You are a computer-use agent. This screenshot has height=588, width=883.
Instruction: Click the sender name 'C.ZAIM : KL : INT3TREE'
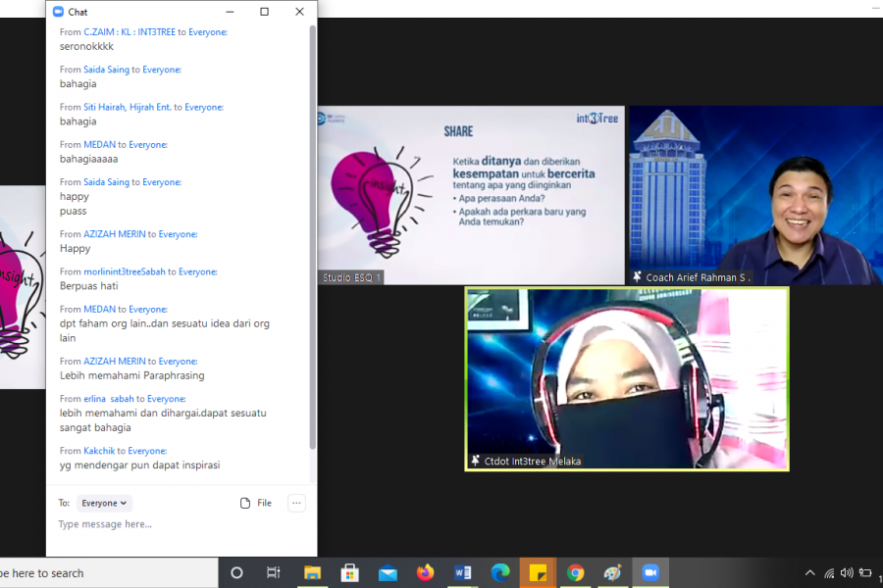click(x=130, y=32)
